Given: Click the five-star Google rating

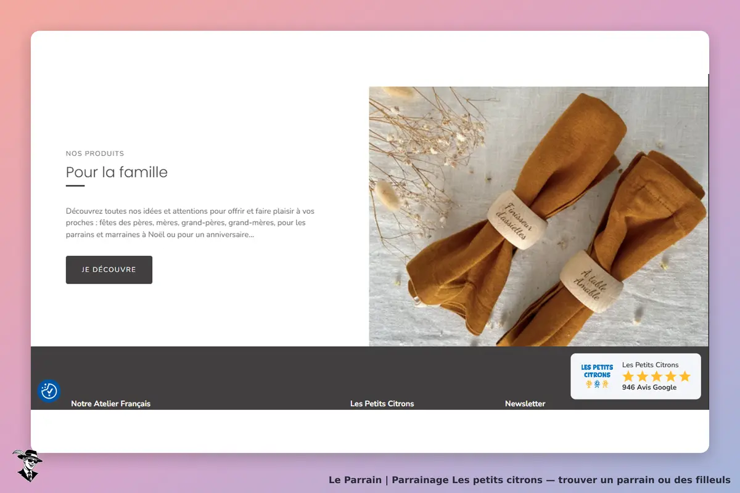Looking at the screenshot, I should (x=656, y=376).
